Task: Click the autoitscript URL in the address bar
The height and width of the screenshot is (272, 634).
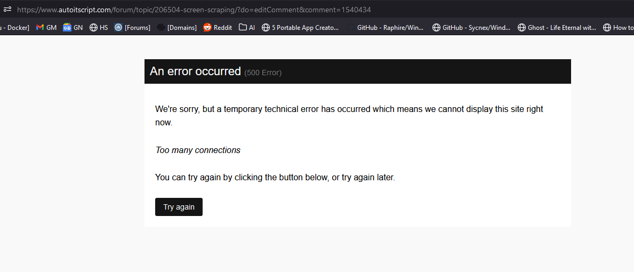Action: (194, 9)
